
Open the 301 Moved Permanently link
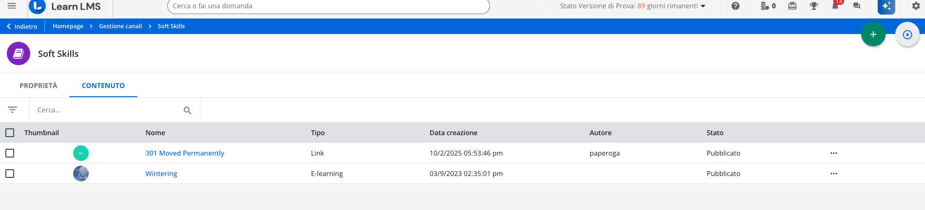[x=185, y=153]
